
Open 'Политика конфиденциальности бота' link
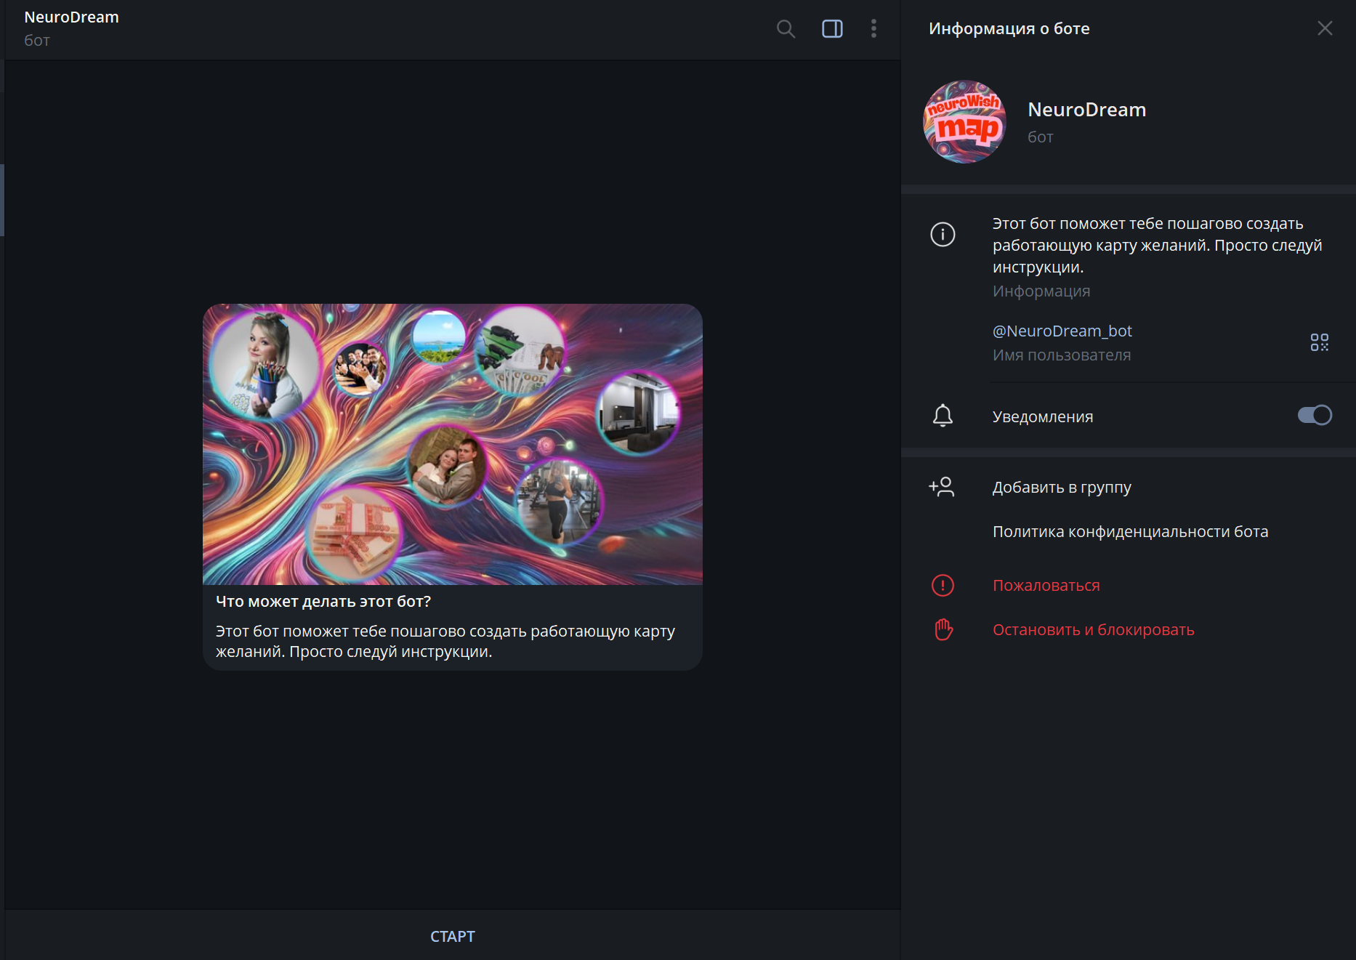point(1130,532)
